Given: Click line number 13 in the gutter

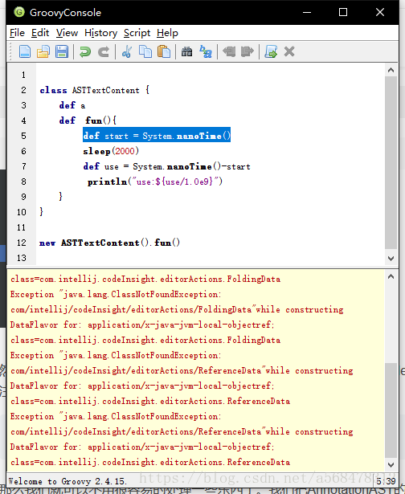Looking at the screenshot, I should pos(22,258).
